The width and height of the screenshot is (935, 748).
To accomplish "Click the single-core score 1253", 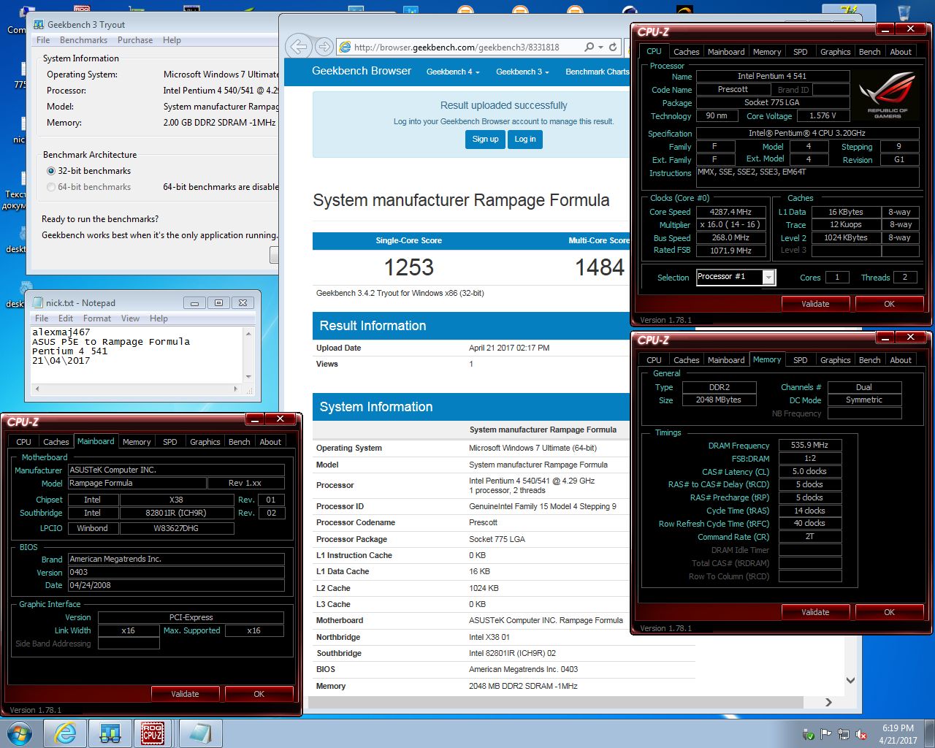I will (409, 267).
